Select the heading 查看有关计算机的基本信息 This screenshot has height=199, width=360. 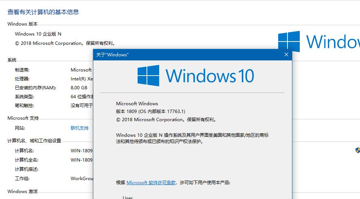pyautogui.click(x=43, y=12)
